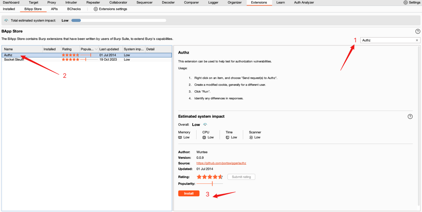Sort by Last updated column header
The height and width of the screenshot is (212, 422).
point(110,49)
